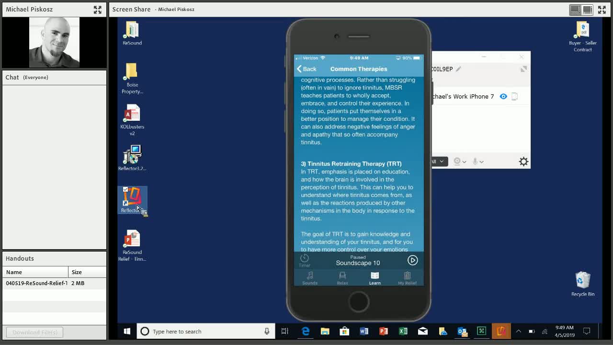Open Reflector settings gear
The width and height of the screenshot is (613, 345).
coord(523,161)
